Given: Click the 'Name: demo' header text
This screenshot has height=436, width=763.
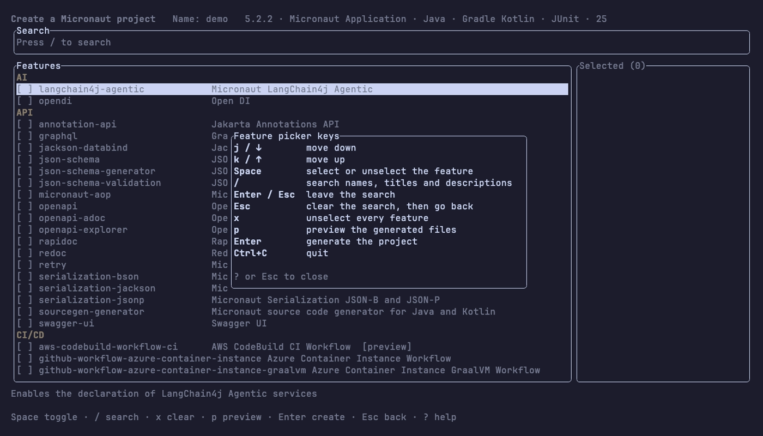Looking at the screenshot, I should coord(200,19).
